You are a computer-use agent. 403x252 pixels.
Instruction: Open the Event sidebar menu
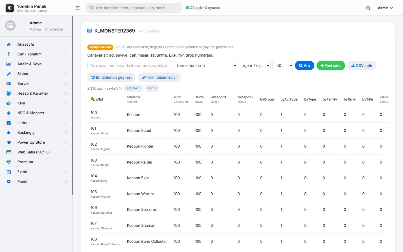click(36, 172)
